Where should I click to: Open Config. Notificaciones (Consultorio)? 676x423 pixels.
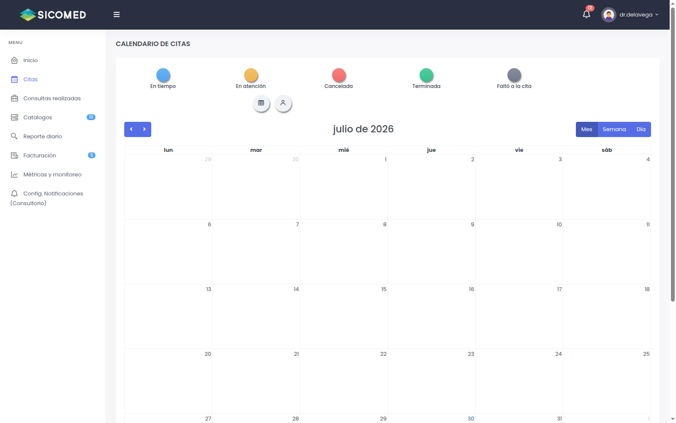point(53,198)
